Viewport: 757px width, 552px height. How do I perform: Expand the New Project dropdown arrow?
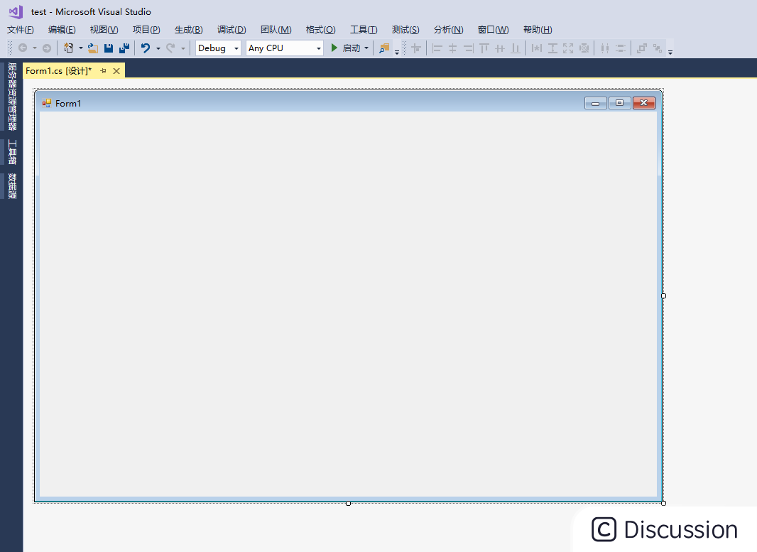(81, 48)
